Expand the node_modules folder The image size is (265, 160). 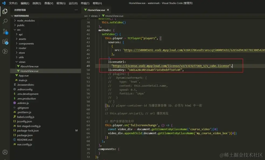(x=15, y=20)
